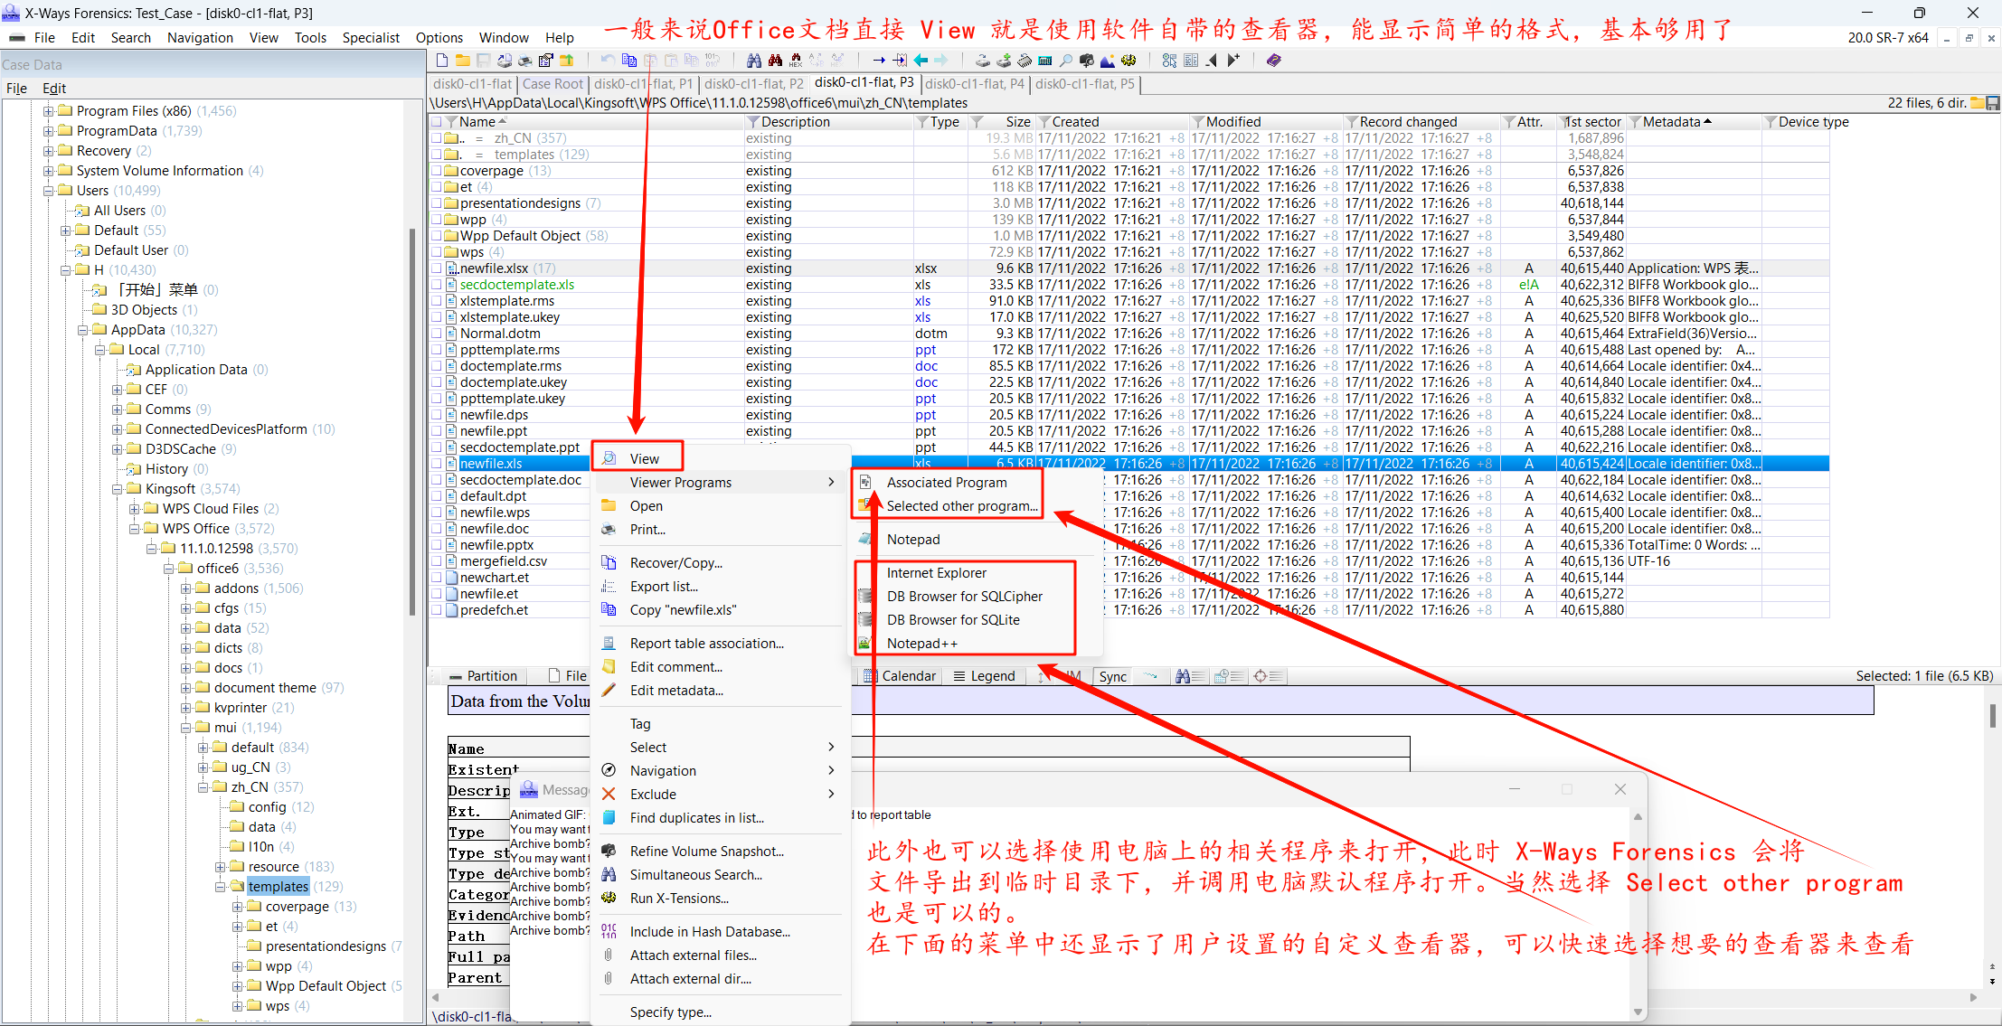Click the Copy block toolbar icon
The image size is (2002, 1026).
coord(628,61)
